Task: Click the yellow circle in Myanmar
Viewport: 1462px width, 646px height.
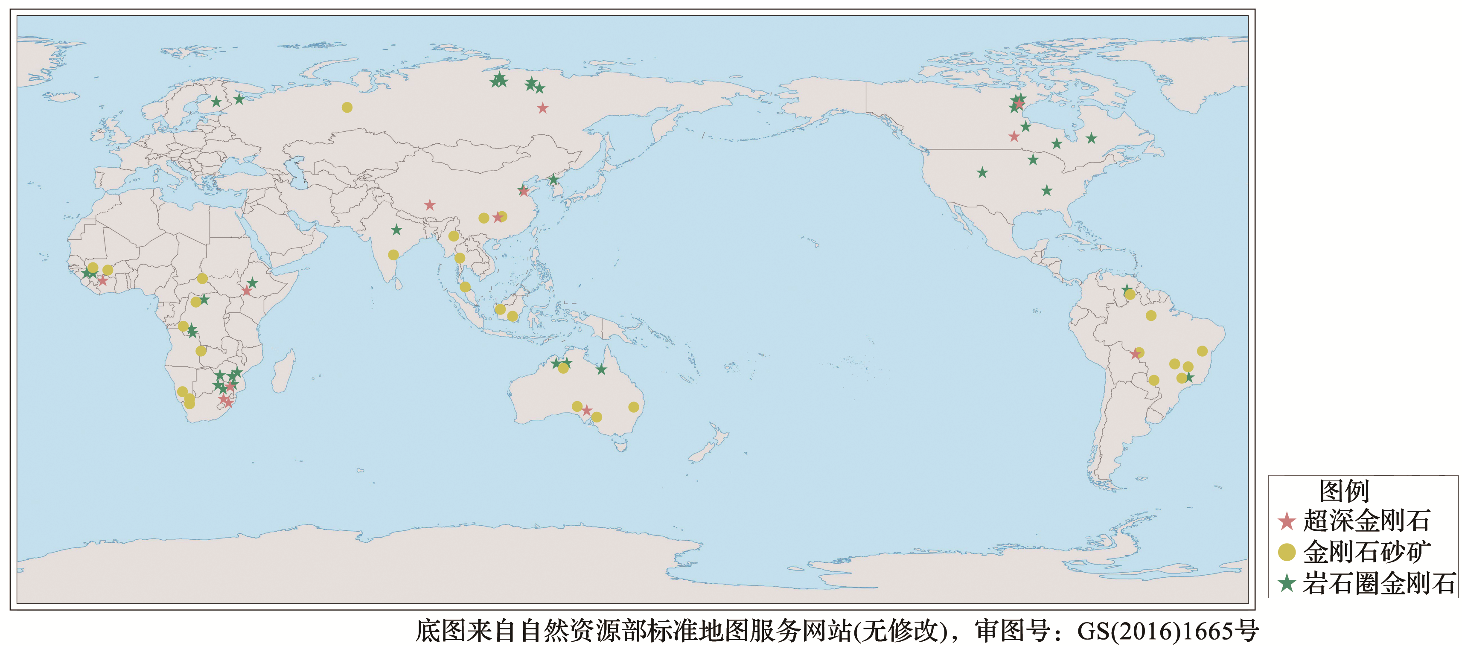Action: (x=454, y=236)
